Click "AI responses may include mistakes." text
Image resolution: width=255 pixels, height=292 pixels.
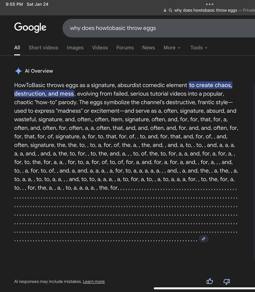pyautogui.click(x=48, y=281)
